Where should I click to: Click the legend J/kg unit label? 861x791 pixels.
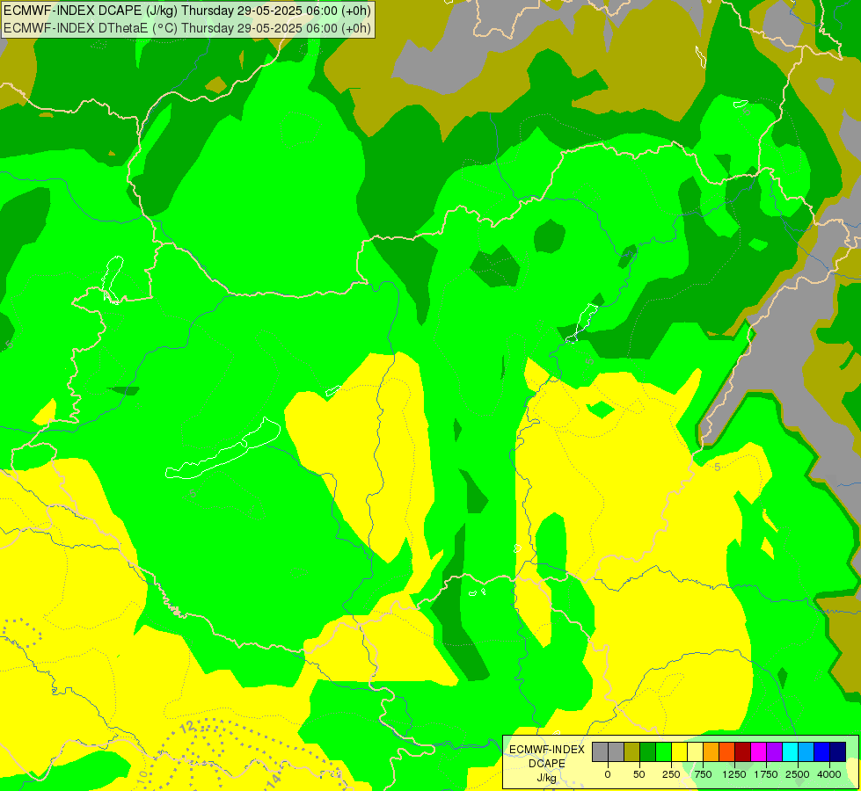point(547,778)
